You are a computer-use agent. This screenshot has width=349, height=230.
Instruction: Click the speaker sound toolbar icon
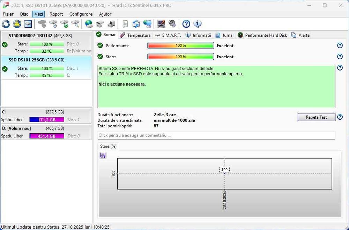[x=172, y=24]
